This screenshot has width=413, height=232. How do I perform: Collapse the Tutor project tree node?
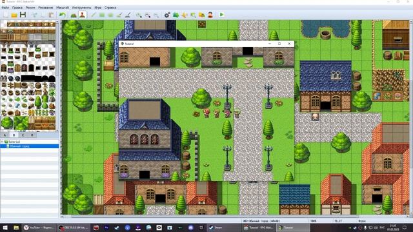(x=3, y=142)
